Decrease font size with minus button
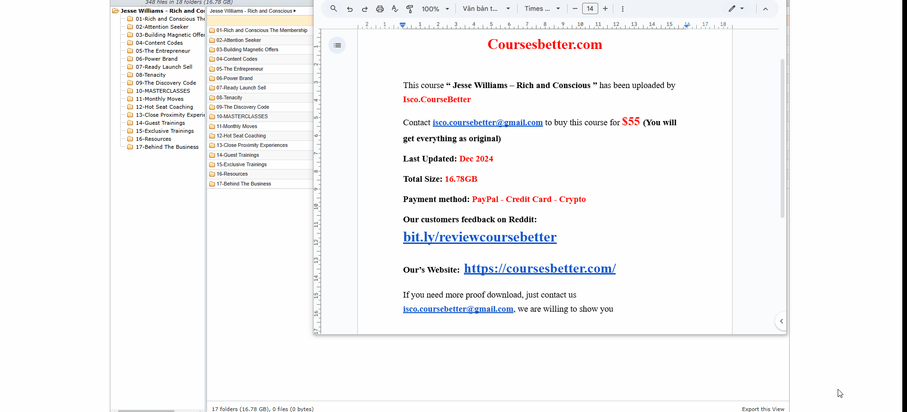 (x=575, y=8)
